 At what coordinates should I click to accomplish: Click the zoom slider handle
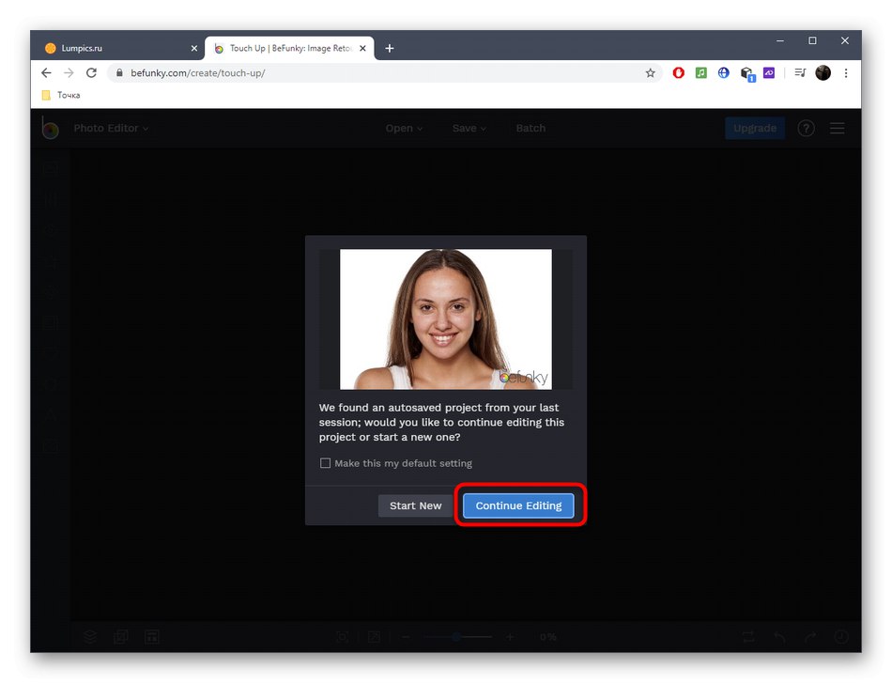pos(455,637)
